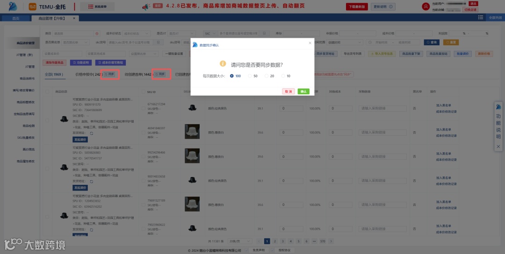Screen dimensions: 505x254
Task: Clear the 类目 field with the red icon
Action: pyautogui.click(x=97, y=34)
